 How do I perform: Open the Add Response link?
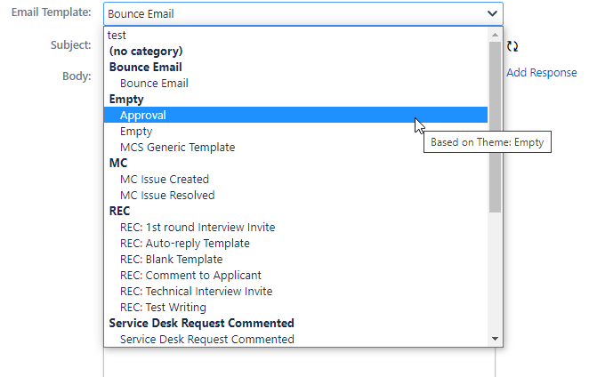click(541, 73)
